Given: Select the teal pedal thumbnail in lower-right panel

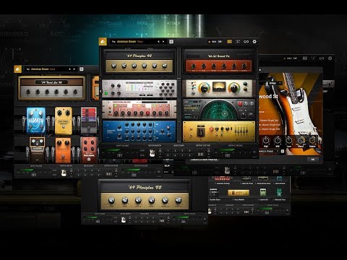Looking at the screenshot, I should pyautogui.click(x=279, y=192).
